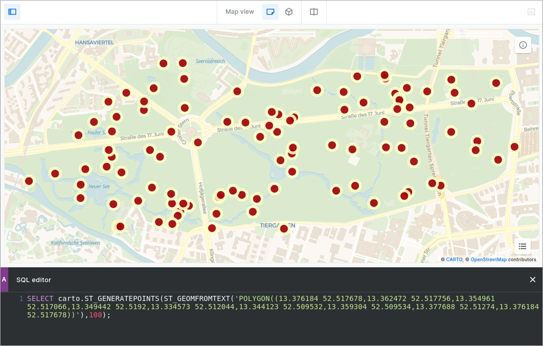Switch to the 2D map view

270,12
